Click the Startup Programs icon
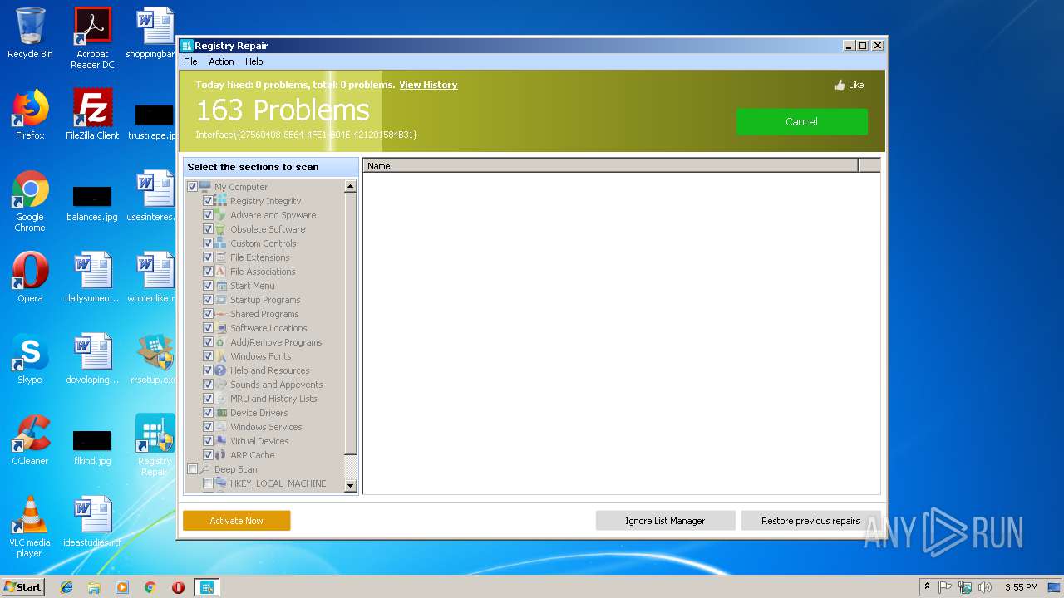This screenshot has width=1064, height=598. click(x=221, y=300)
